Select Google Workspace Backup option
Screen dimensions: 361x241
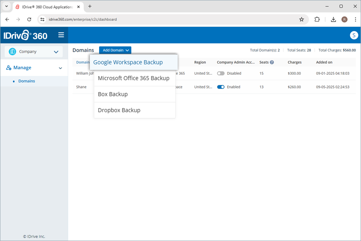click(128, 62)
